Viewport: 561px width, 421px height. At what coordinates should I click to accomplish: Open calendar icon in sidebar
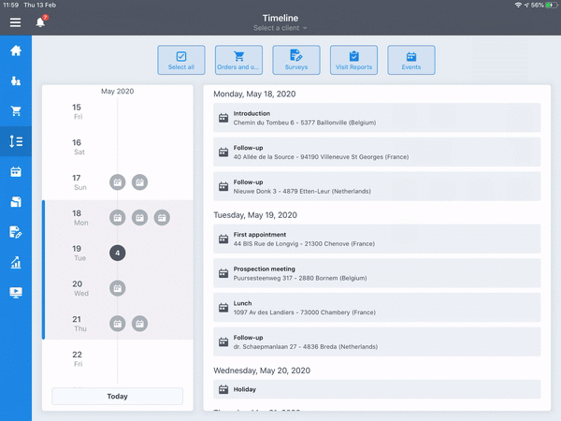15,172
